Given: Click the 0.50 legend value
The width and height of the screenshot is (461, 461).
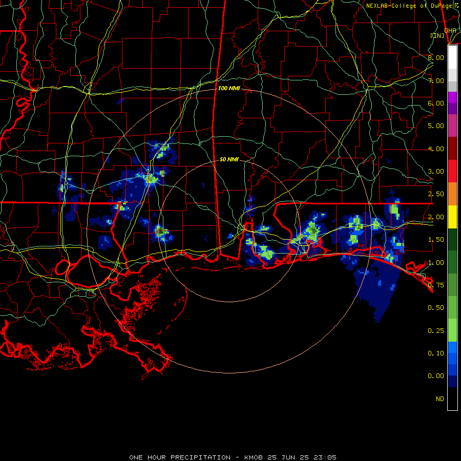Looking at the screenshot, I should pos(436,308).
